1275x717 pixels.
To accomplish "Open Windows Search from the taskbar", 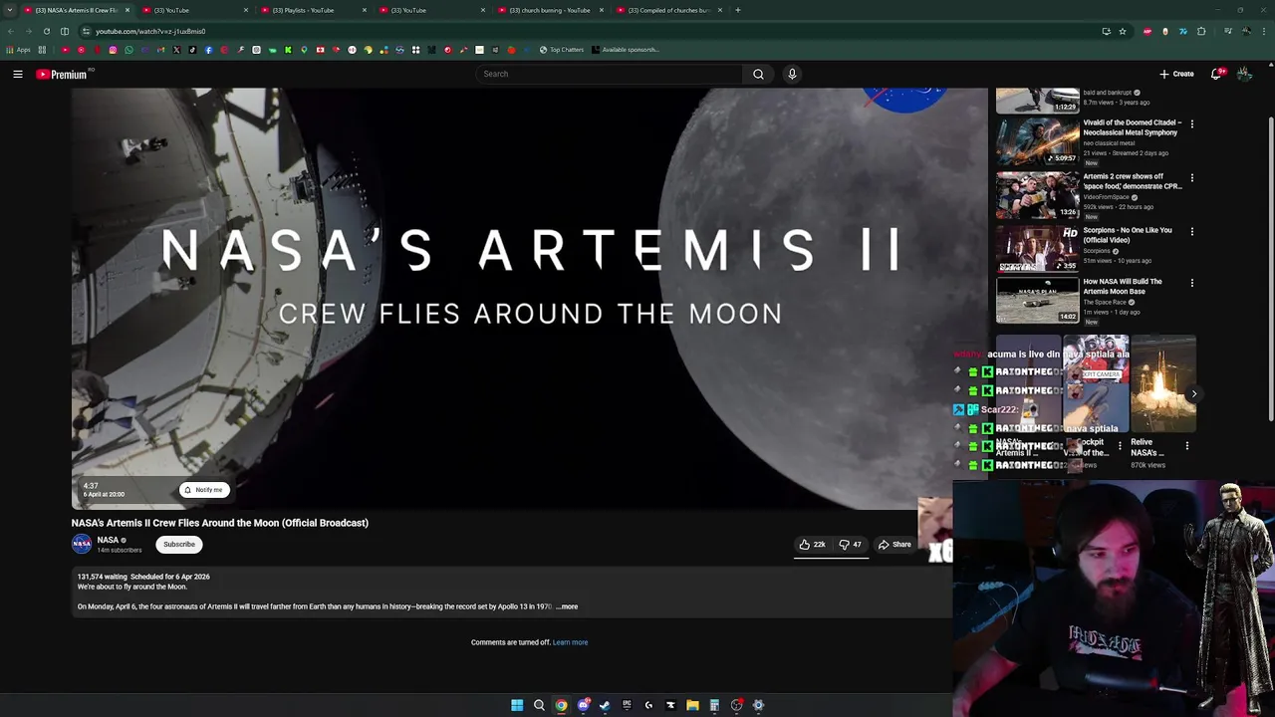I will point(539,705).
